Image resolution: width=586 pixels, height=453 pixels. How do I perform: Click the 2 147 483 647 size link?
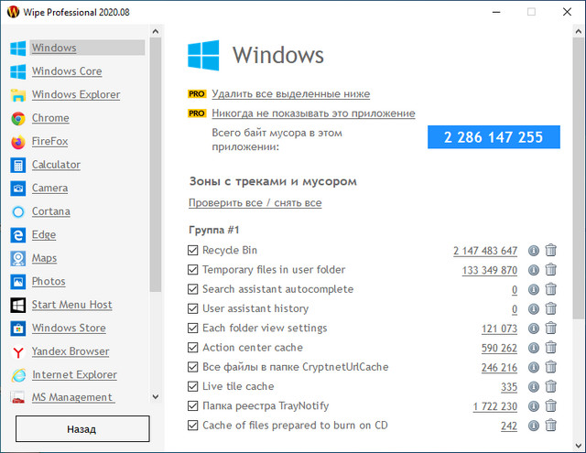coord(484,251)
